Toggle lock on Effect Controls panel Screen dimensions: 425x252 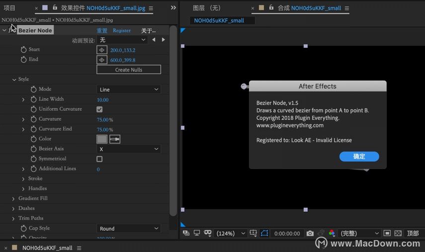[x=55, y=7]
